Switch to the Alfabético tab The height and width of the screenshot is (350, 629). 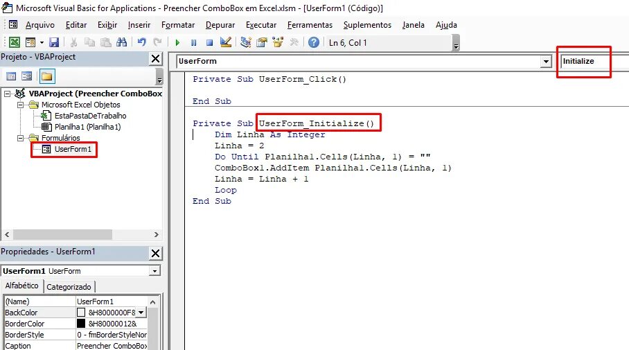click(21, 286)
